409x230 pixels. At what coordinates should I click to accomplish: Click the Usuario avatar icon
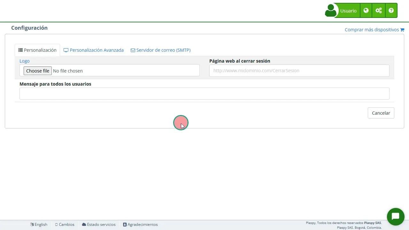pyautogui.click(x=331, y=10)
